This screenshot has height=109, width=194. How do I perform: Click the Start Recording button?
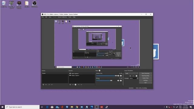[x=145, y=76]
